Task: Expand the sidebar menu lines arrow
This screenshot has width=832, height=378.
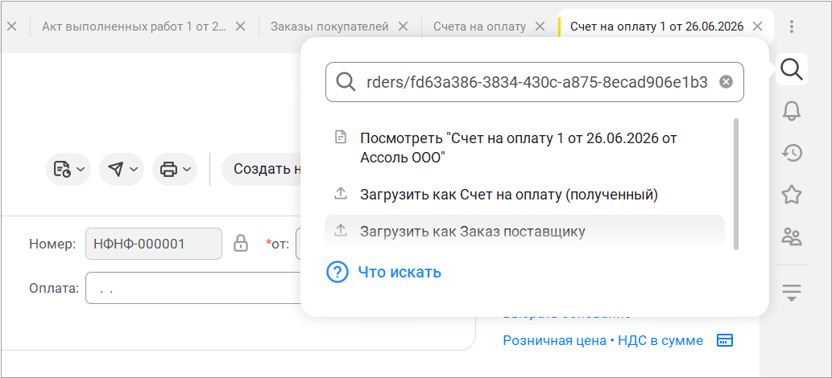Action: coord(792,293)
